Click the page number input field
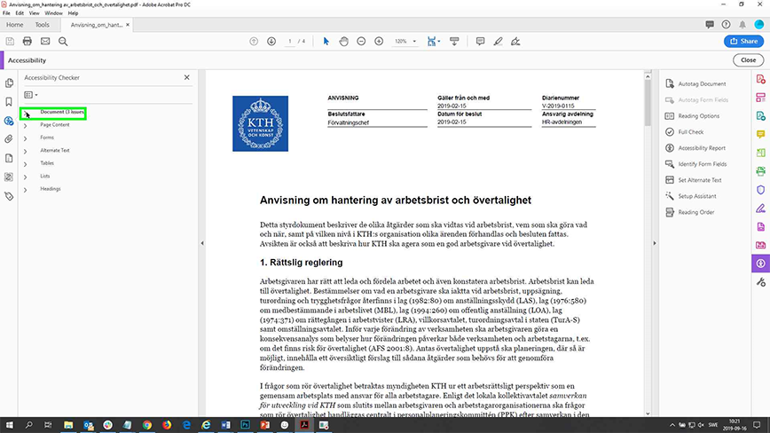The width and height of the screenshot is (770, 433). pyautogui.click(x=290, y=41)
